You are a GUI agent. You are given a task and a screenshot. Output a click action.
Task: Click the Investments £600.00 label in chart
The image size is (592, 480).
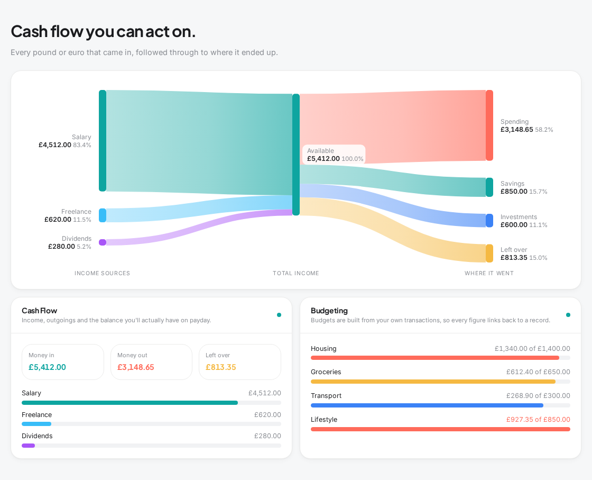click(524, 221)
